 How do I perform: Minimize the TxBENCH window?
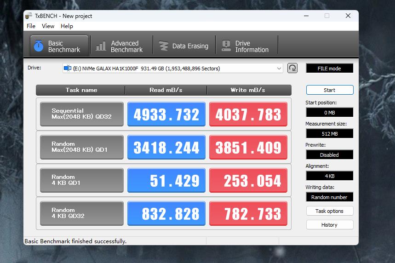point(306,16)
